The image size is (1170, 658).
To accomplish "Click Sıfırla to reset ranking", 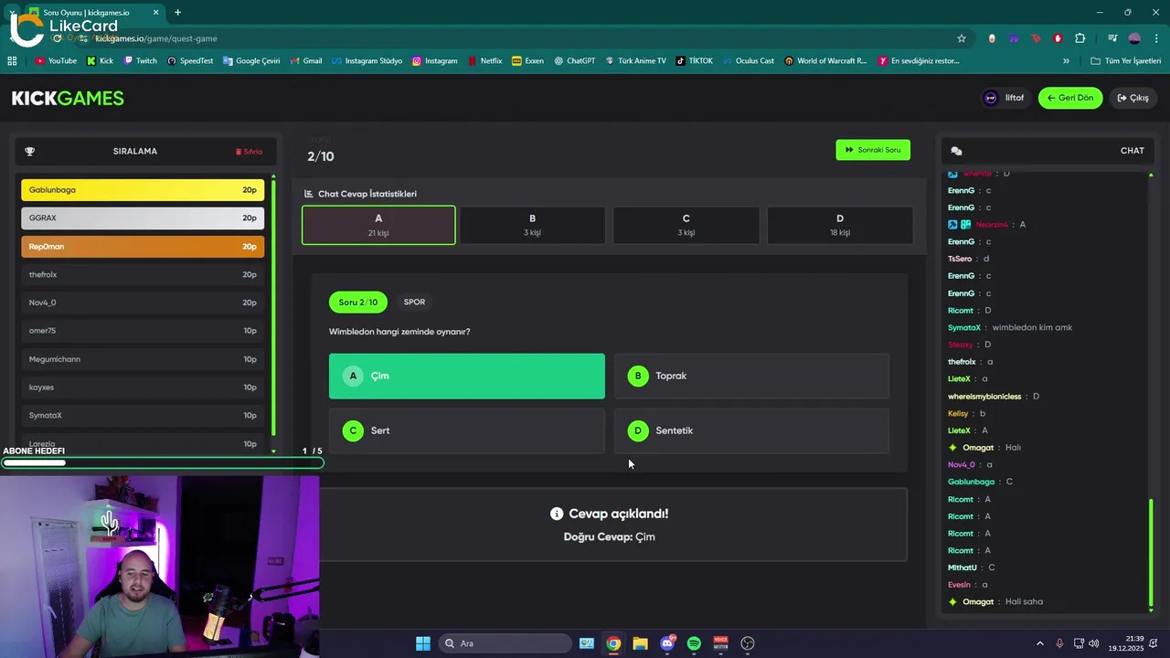I will 249,152.
